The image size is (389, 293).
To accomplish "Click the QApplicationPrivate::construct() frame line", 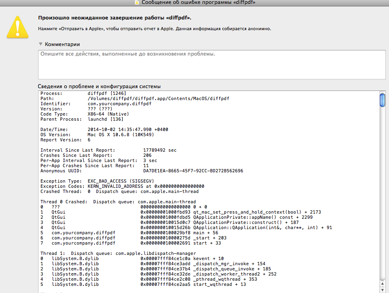I will click(x=169, y=223).
